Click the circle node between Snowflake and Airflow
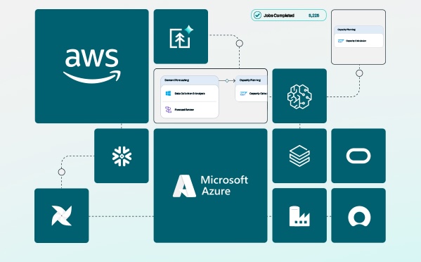 pos(61,172)
